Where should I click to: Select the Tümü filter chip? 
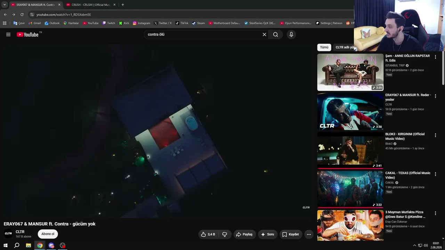324,47
